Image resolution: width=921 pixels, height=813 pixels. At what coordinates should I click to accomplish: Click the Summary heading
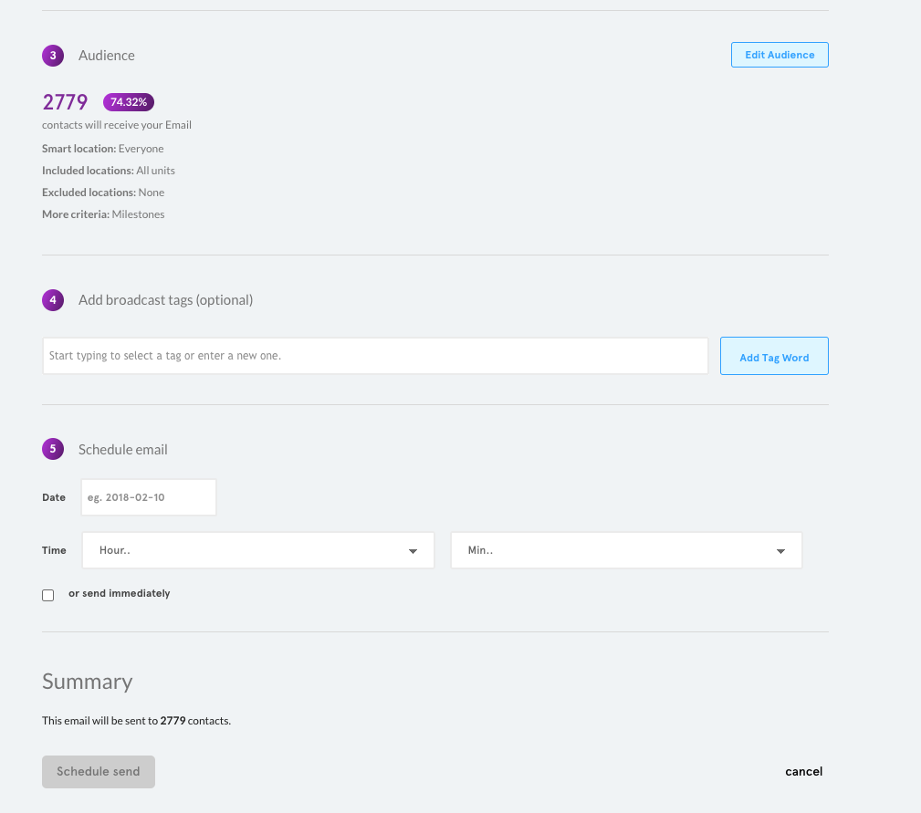[x=88, y=682]
